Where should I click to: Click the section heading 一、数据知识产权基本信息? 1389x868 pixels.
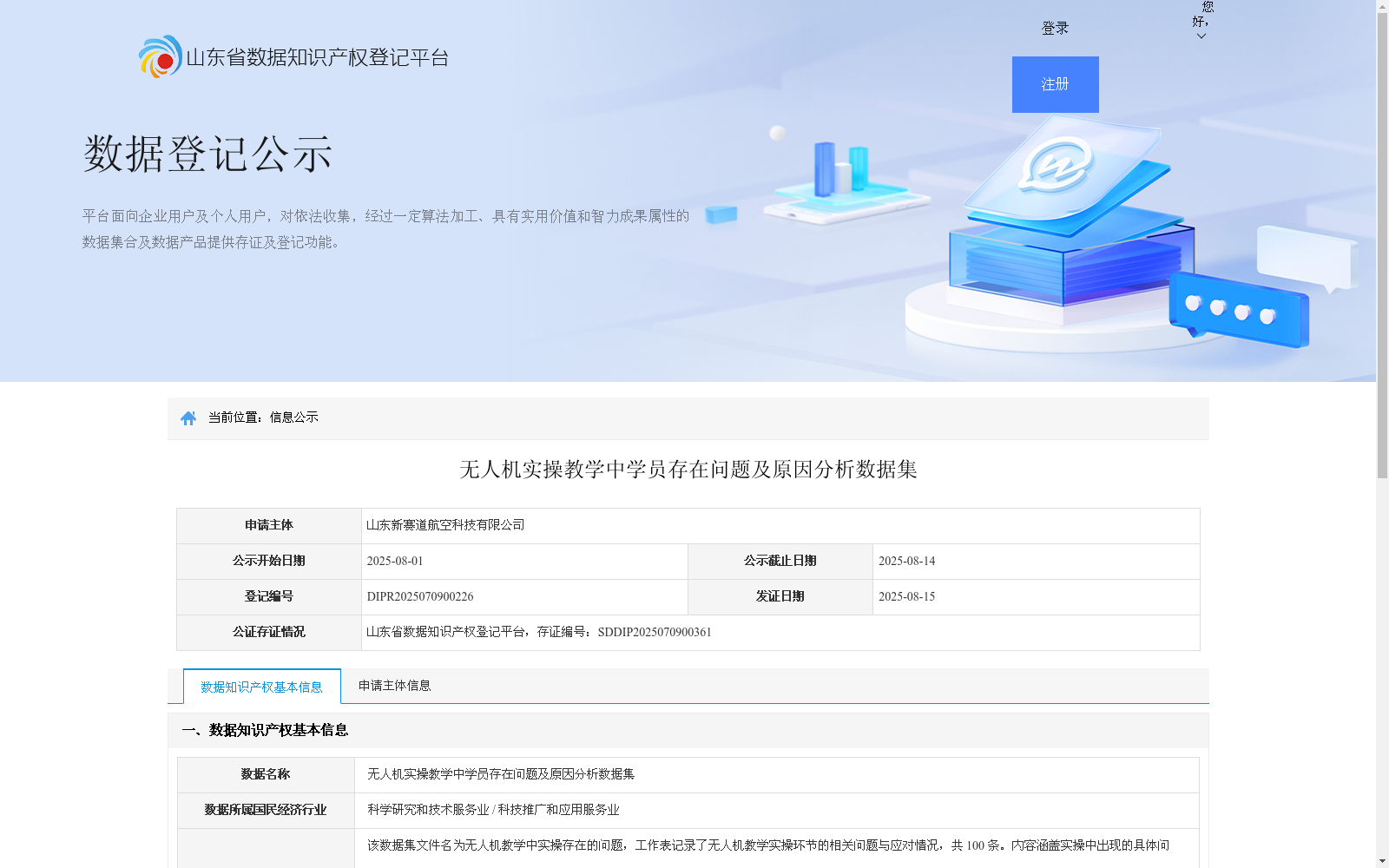[265, 731]
